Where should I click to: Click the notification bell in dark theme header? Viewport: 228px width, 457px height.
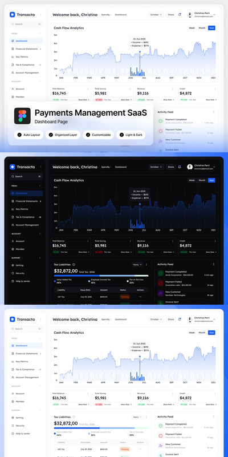[180, 167]
